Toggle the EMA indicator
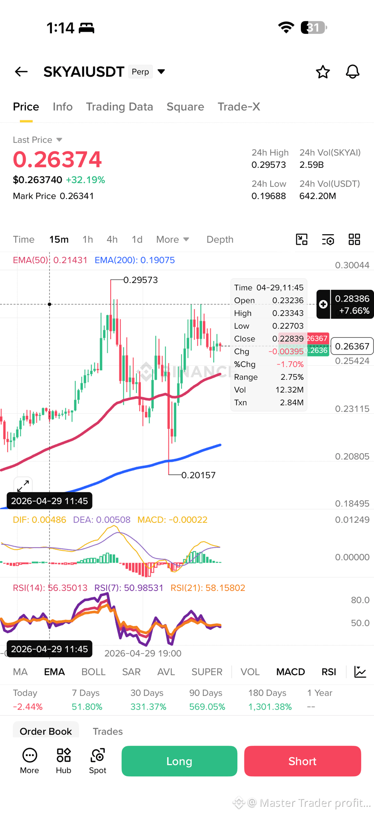 tap(55, 672)
